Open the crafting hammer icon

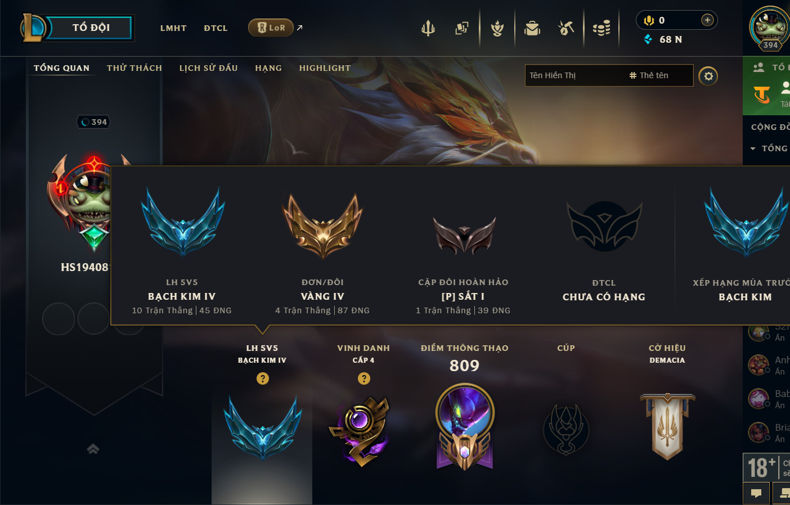click(566, 28)
